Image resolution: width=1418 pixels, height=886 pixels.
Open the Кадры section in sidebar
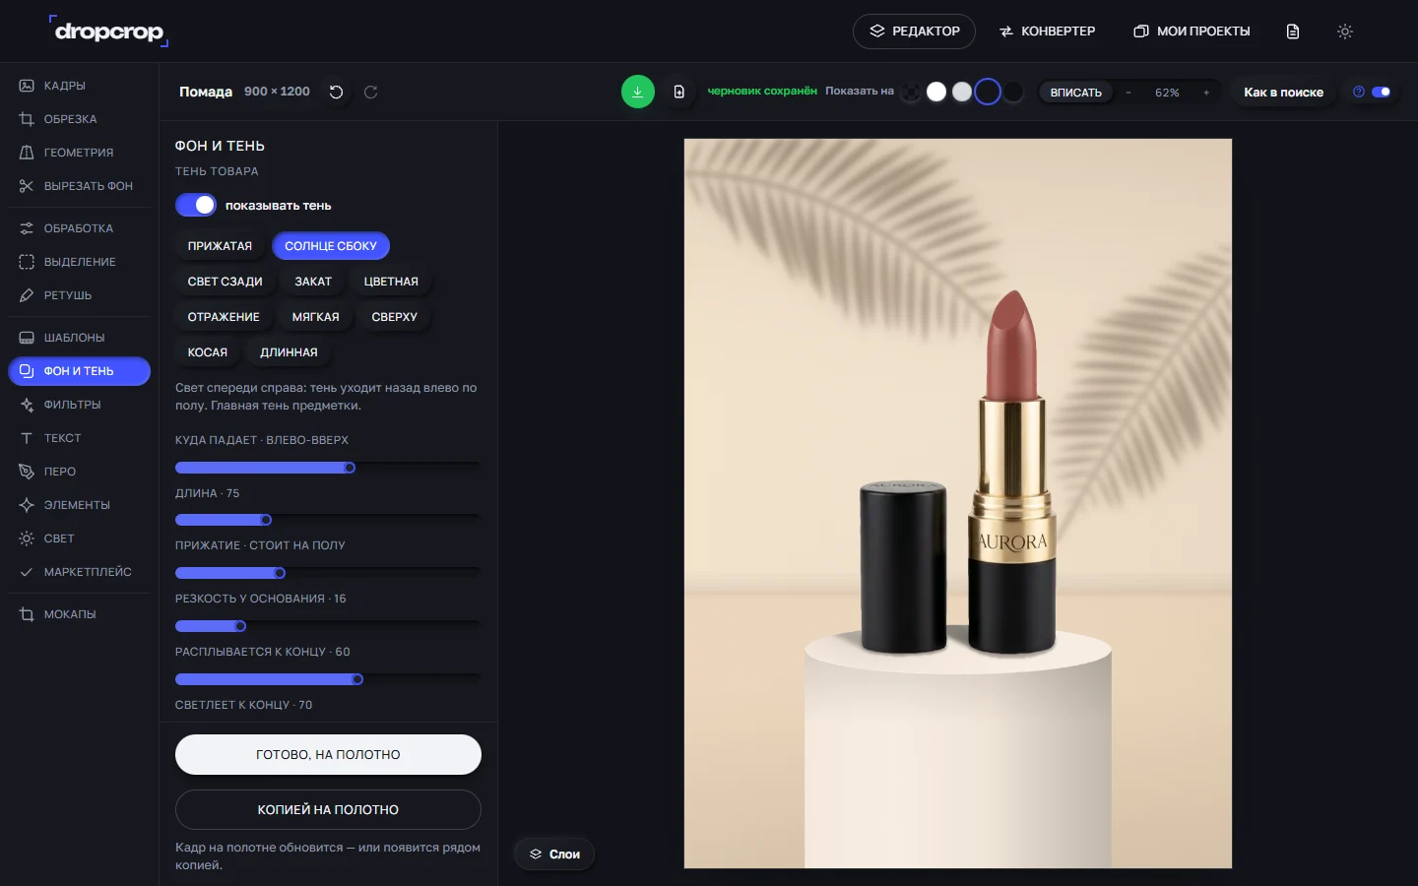pos(79,86)
